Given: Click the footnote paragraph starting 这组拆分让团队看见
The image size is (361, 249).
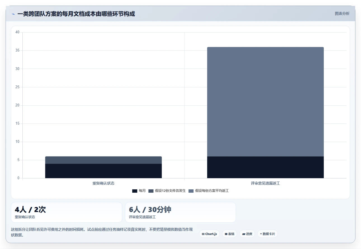Looking at the screenshot, I should [x=102, y=232].
